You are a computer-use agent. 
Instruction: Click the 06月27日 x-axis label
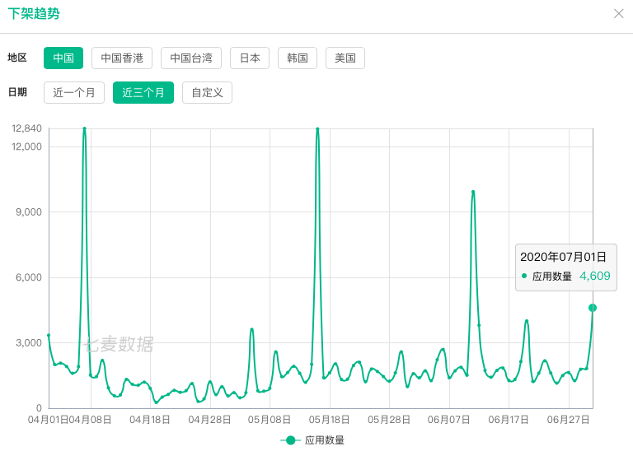pyautogui.click(x=568, y=420)
